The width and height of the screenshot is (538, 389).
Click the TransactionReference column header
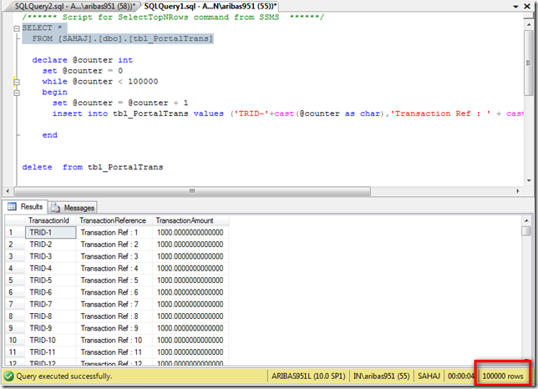click(114, 220)
